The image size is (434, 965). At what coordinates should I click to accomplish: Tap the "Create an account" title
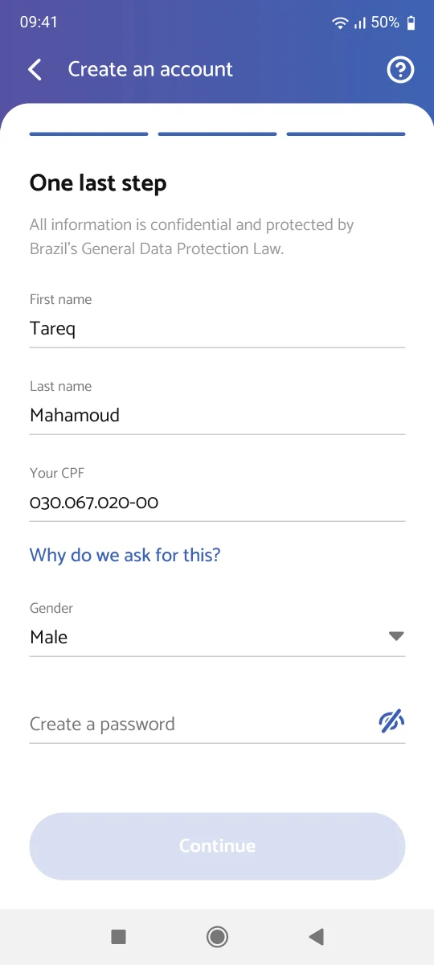150,69
